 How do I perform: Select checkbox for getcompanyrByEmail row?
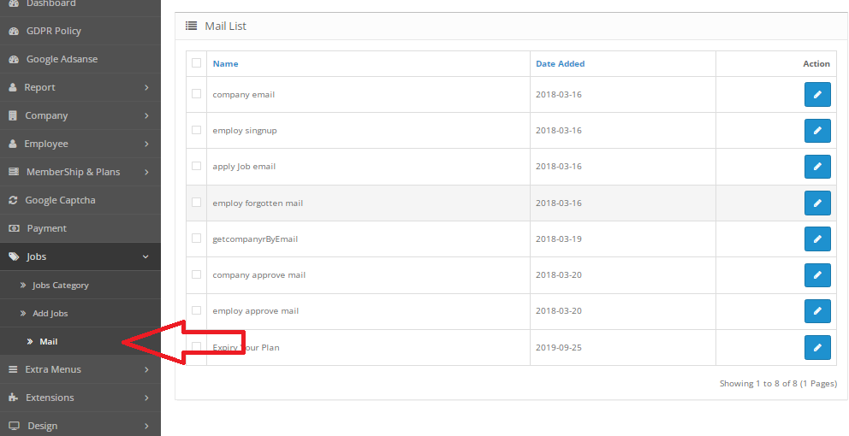click(x=197, y=239)
